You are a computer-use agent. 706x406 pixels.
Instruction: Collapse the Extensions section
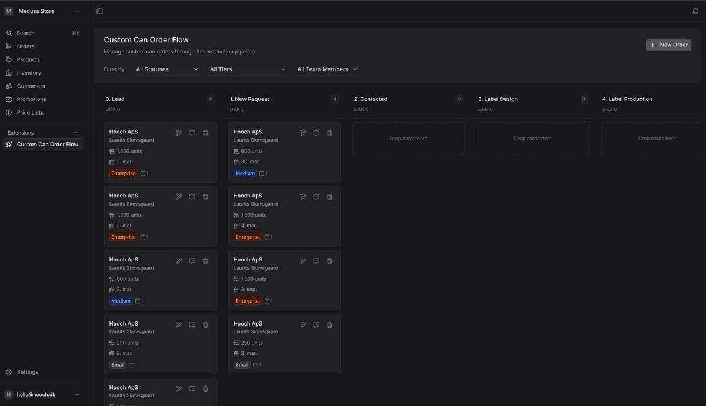pos(75,133)
